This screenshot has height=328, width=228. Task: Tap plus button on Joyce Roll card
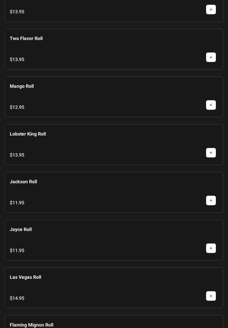coord(211,248)
